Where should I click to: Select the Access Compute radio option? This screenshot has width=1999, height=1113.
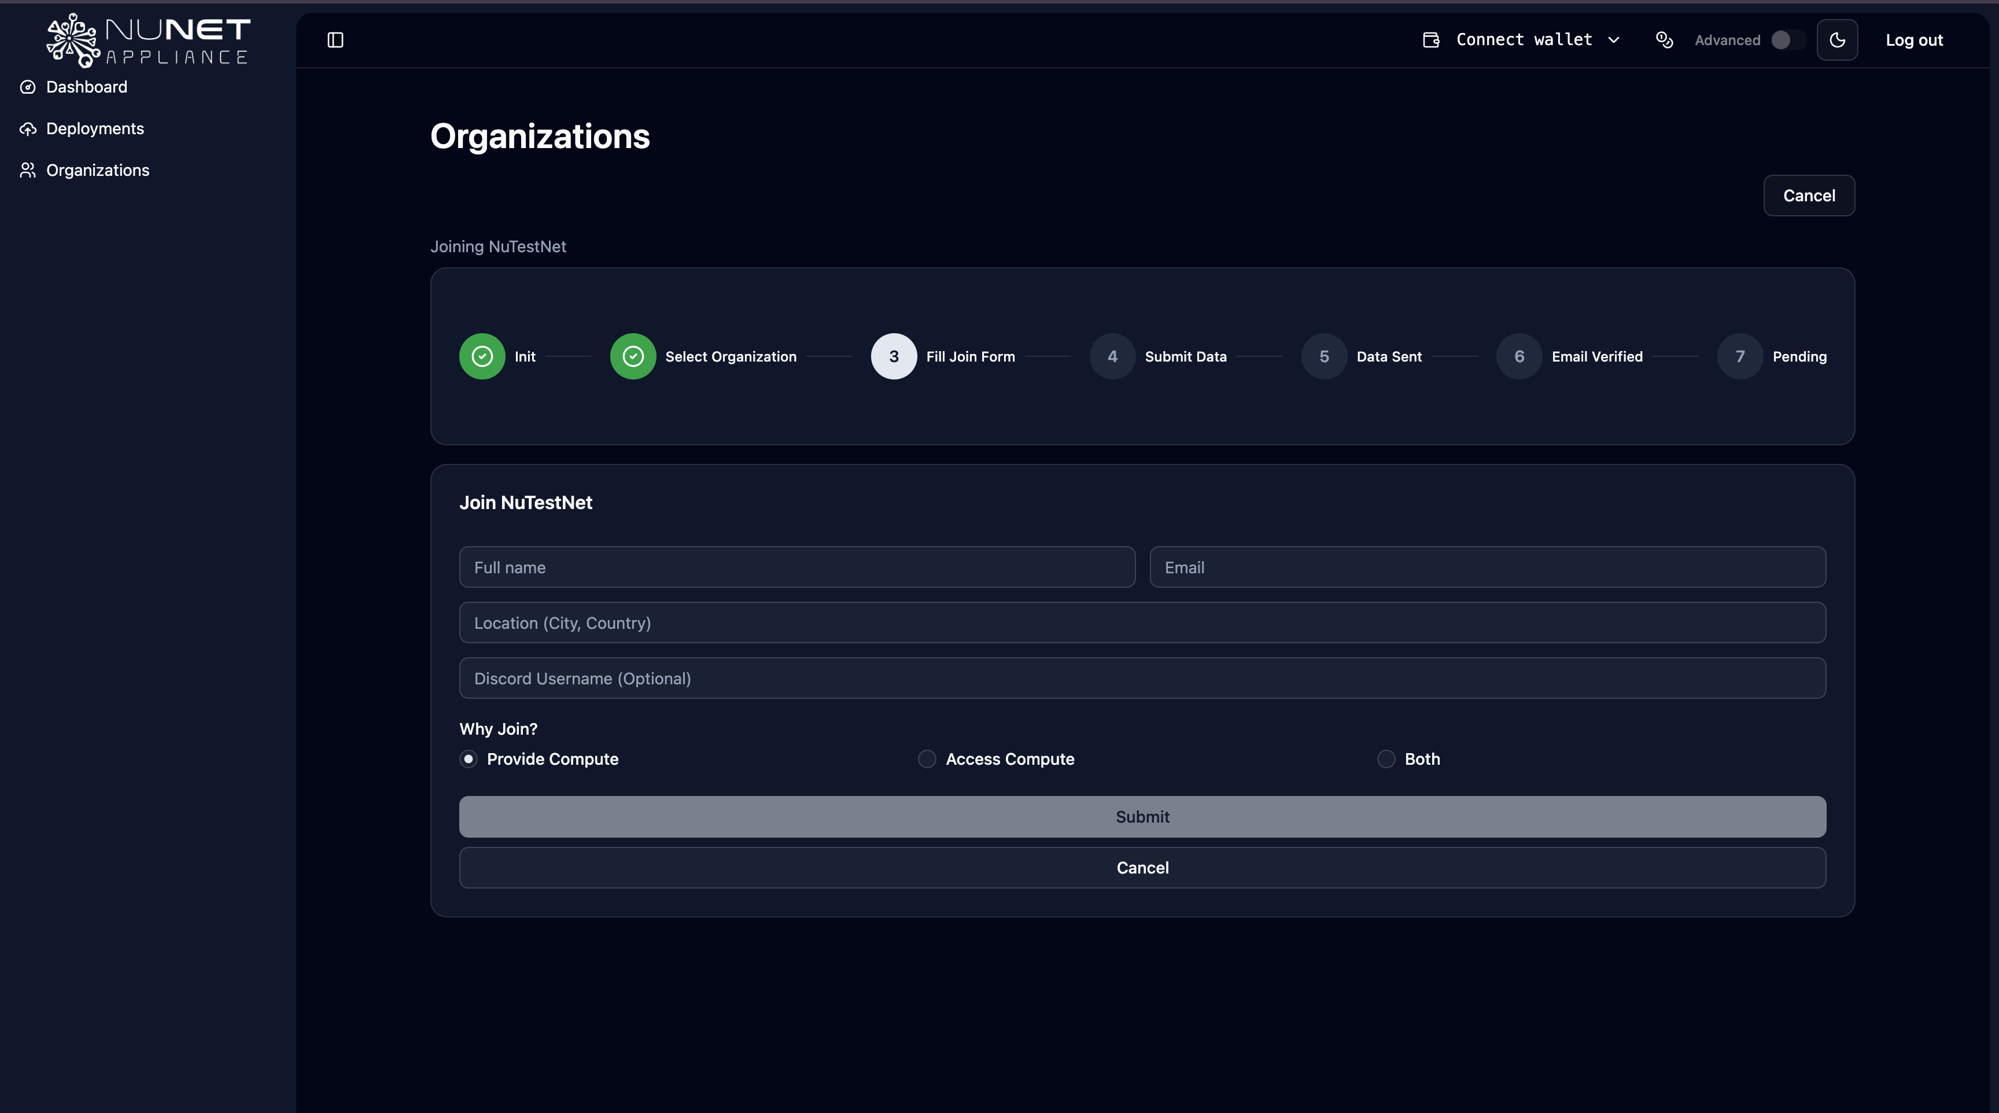coord(927,759)
